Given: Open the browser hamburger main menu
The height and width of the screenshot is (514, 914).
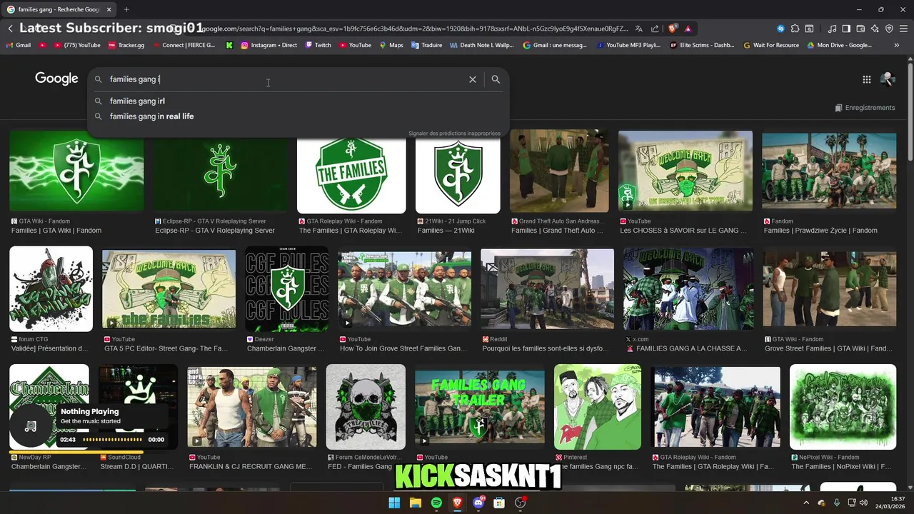Looking at the screenshot, I should coord(903,29).
